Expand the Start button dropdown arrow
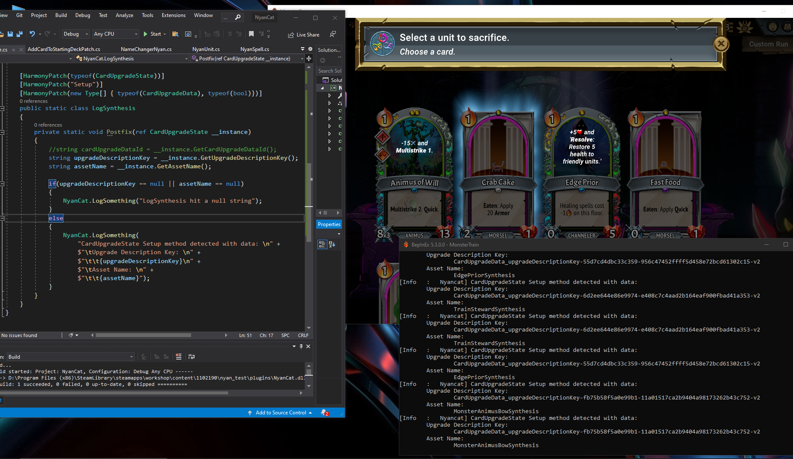The height and width of the screenshot is (459, 793). pos(165,34)
